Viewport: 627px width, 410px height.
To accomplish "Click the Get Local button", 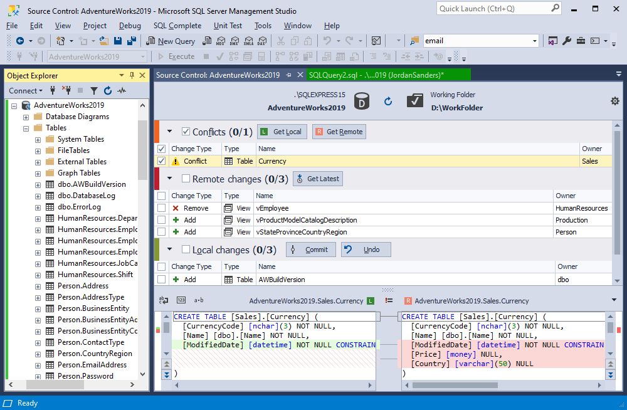I will (282, 132).
